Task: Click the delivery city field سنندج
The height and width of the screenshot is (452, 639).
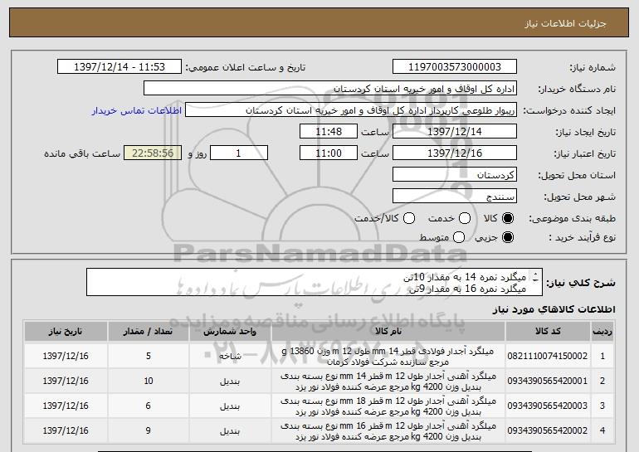Action: click(x=455, y=197)
